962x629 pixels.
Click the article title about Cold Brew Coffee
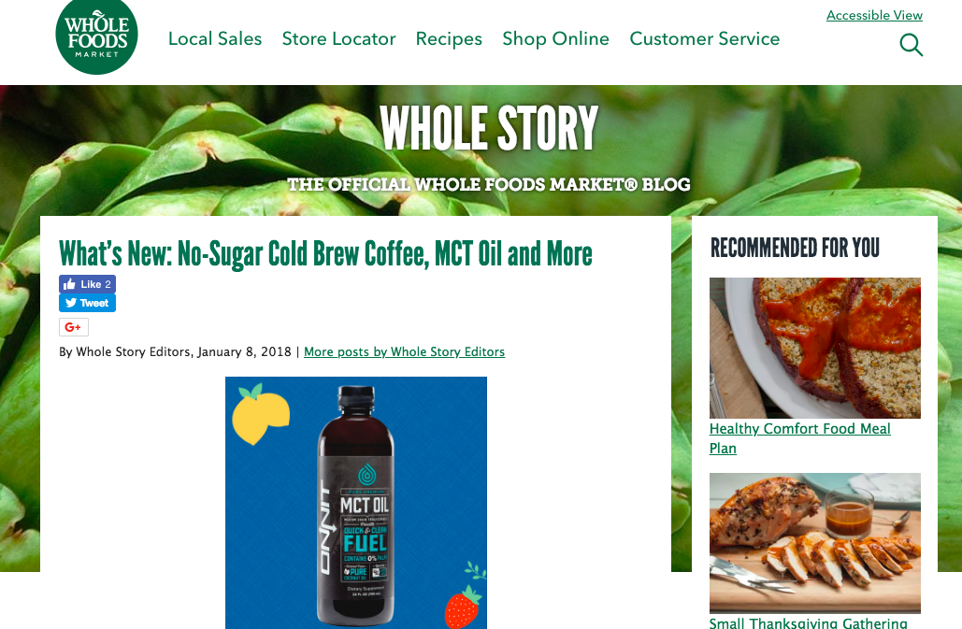[325, 254]
